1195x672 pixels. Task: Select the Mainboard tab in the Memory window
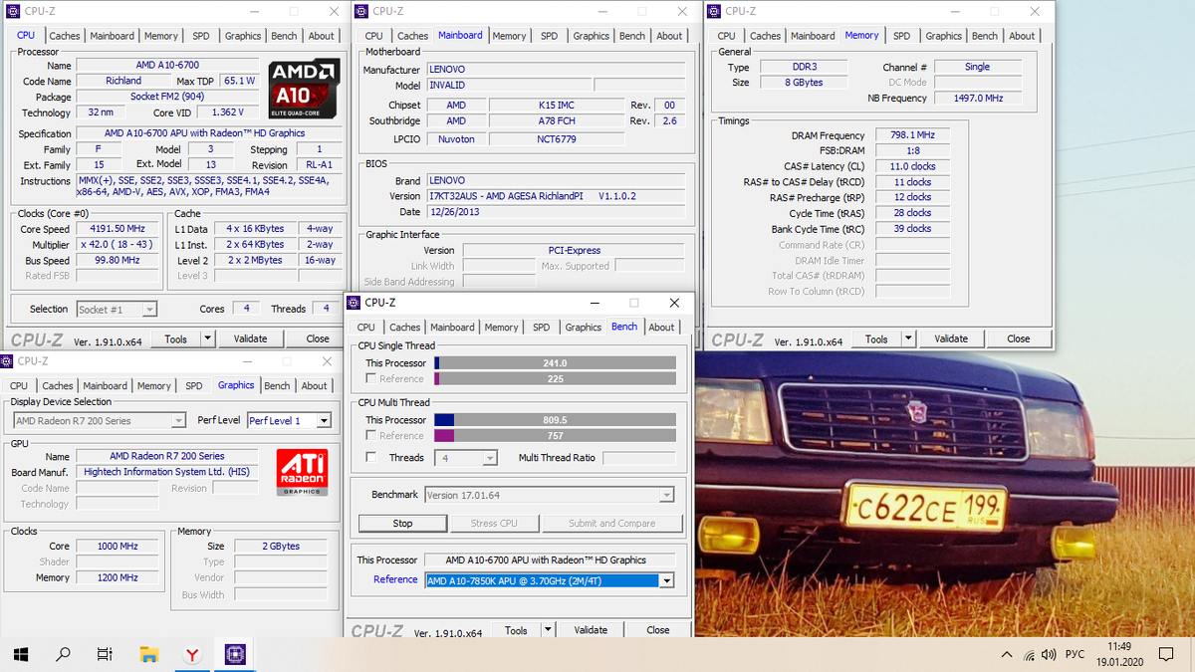(813, 36)
